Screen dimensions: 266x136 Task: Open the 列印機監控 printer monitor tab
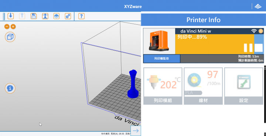tap(161, 59)
